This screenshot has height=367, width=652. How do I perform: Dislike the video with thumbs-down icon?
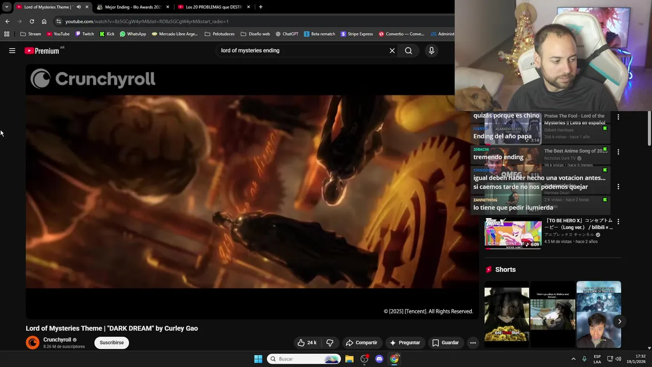click(x=330, y=343)
